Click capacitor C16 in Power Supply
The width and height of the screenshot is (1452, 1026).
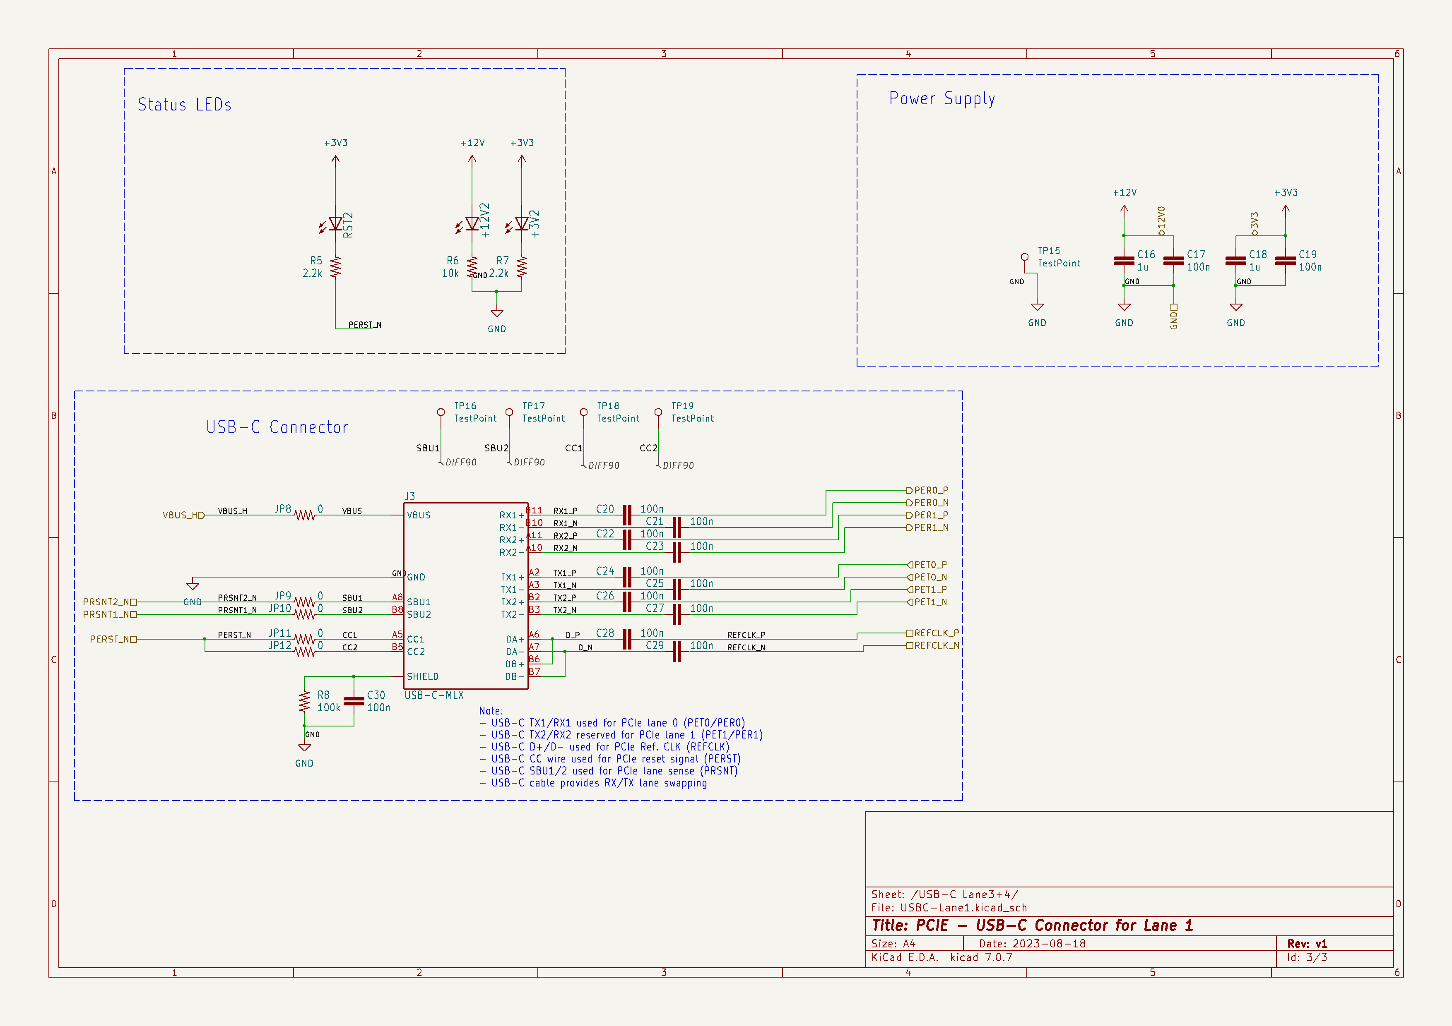tap(1123, 260)
